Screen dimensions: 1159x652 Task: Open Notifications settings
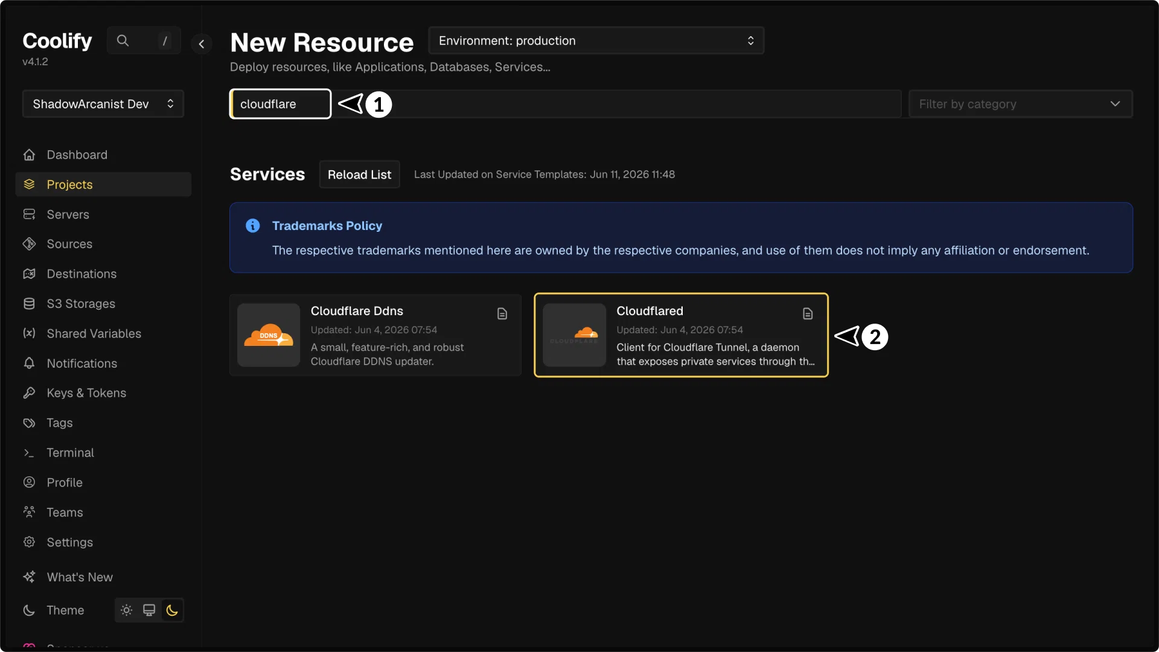(103, 363)
